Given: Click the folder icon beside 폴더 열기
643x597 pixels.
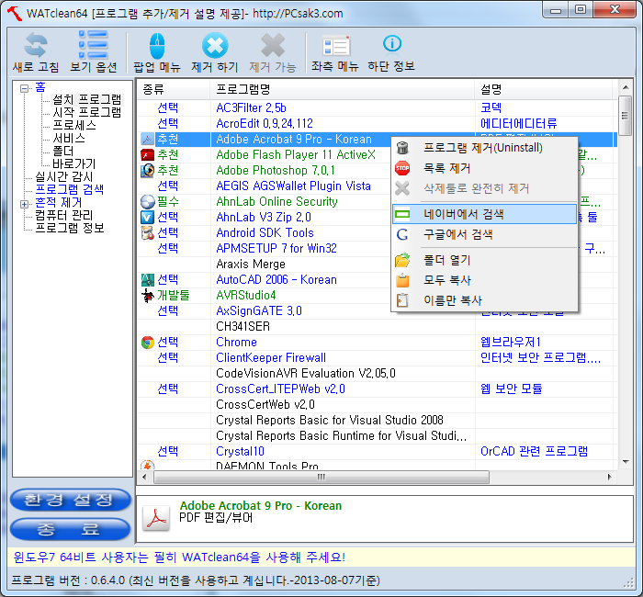Looking at the screenshot, I should (402, 260).
